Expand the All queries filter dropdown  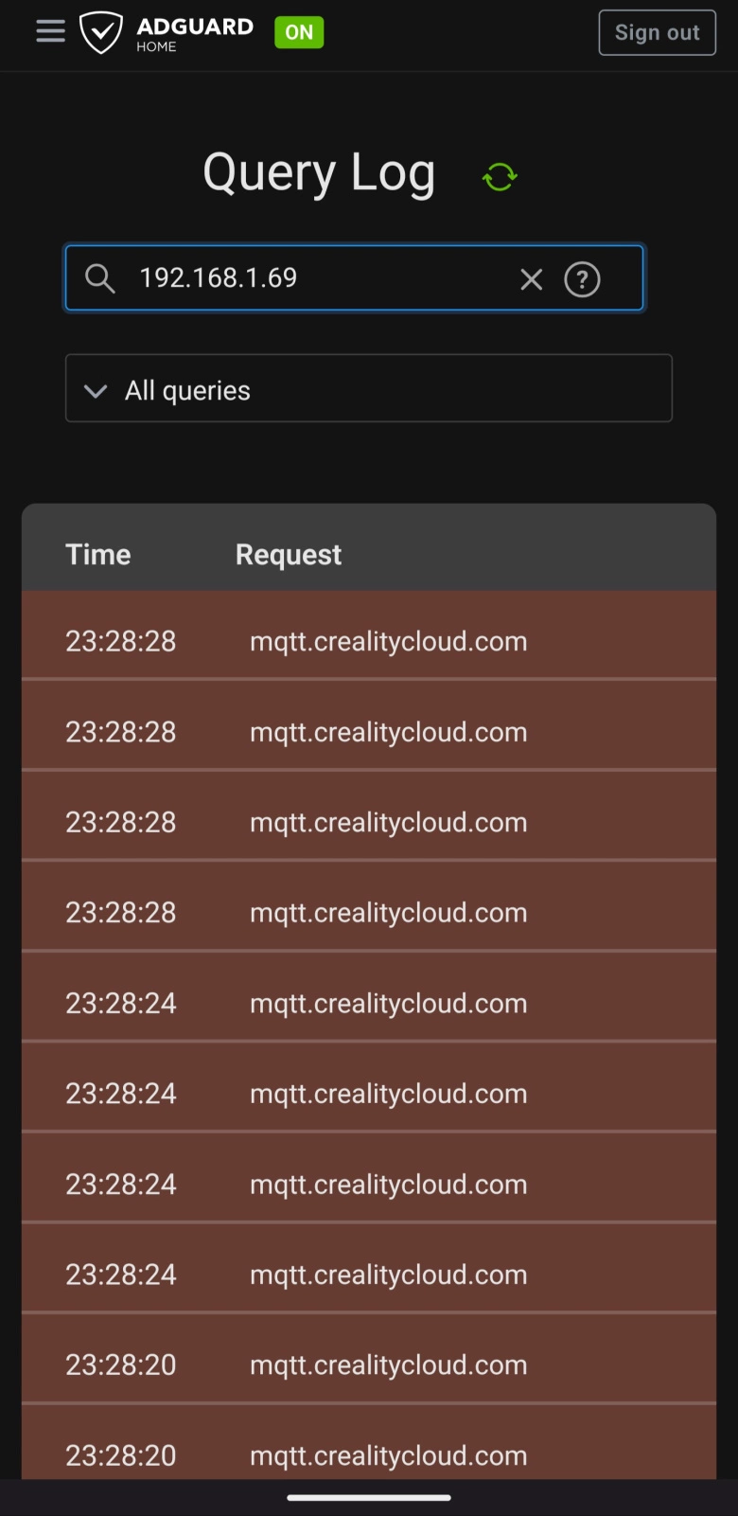[369, 388]
